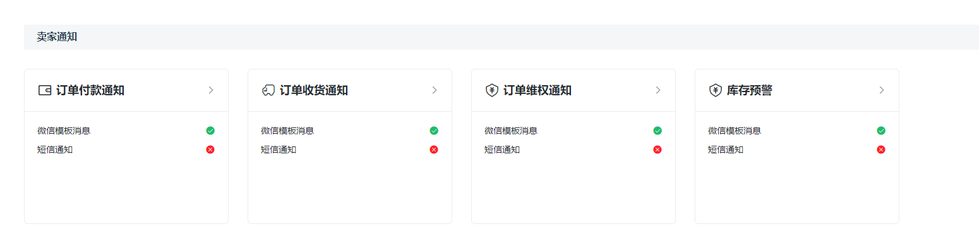Expand 订单付款通知 via its chevron arrow
The height and width of the screenshot is (236, 979).
pyautogui.click(x=211, y=90)
